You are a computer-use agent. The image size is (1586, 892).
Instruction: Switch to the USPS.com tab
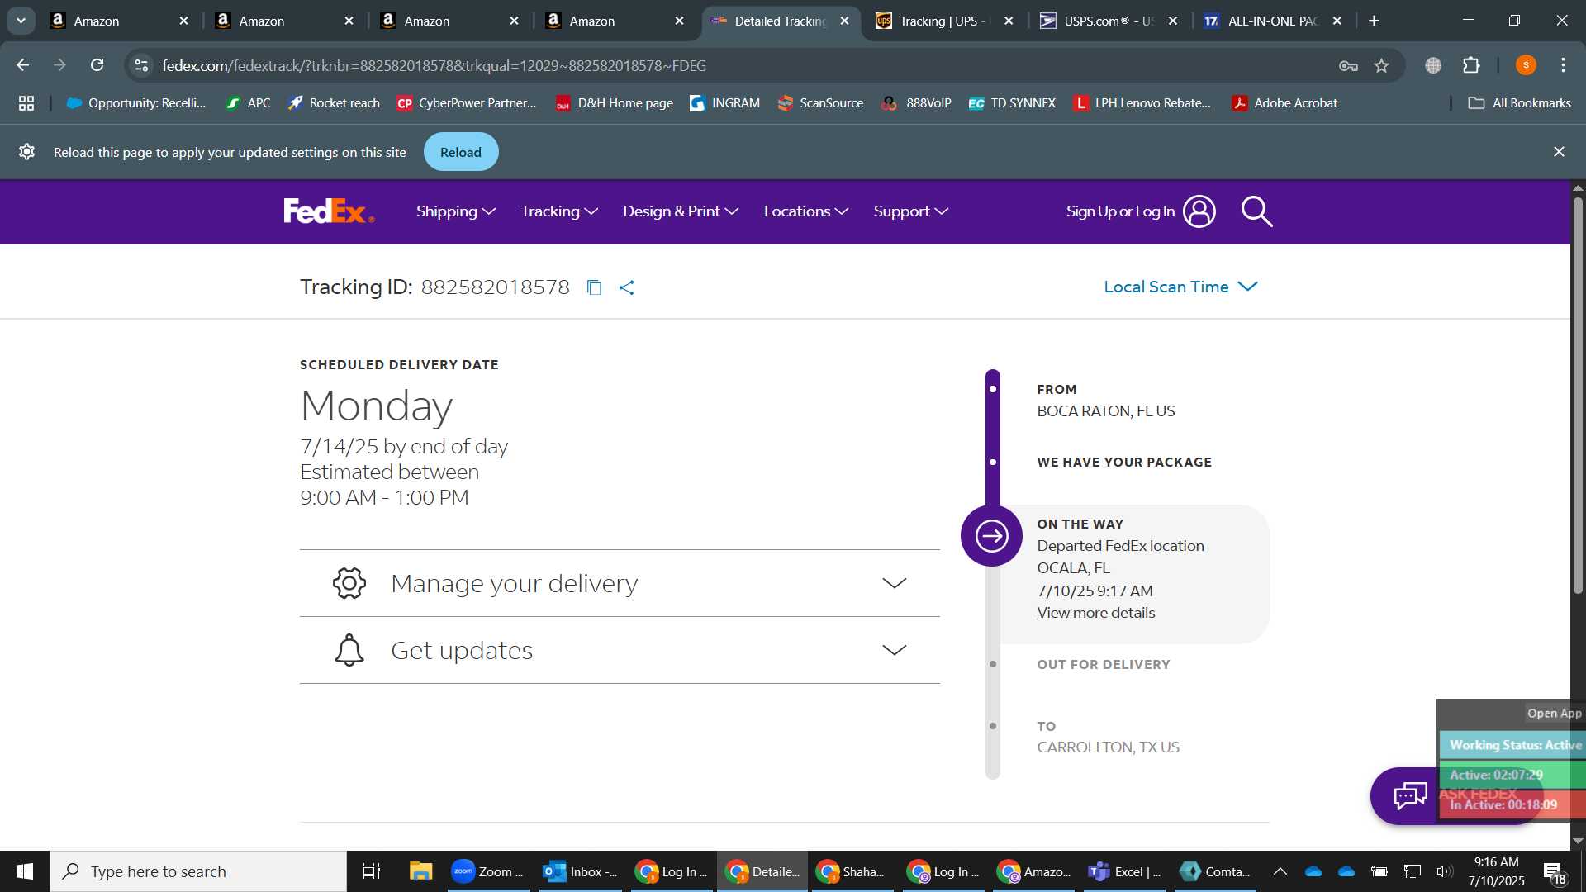click(1109, 21)
